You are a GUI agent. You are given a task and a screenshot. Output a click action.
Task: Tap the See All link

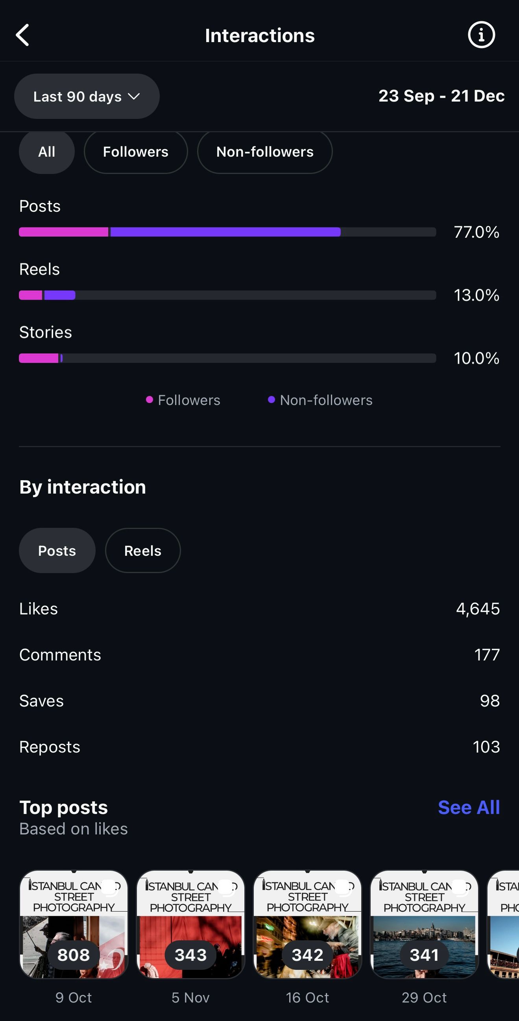[x=469, y=807]
